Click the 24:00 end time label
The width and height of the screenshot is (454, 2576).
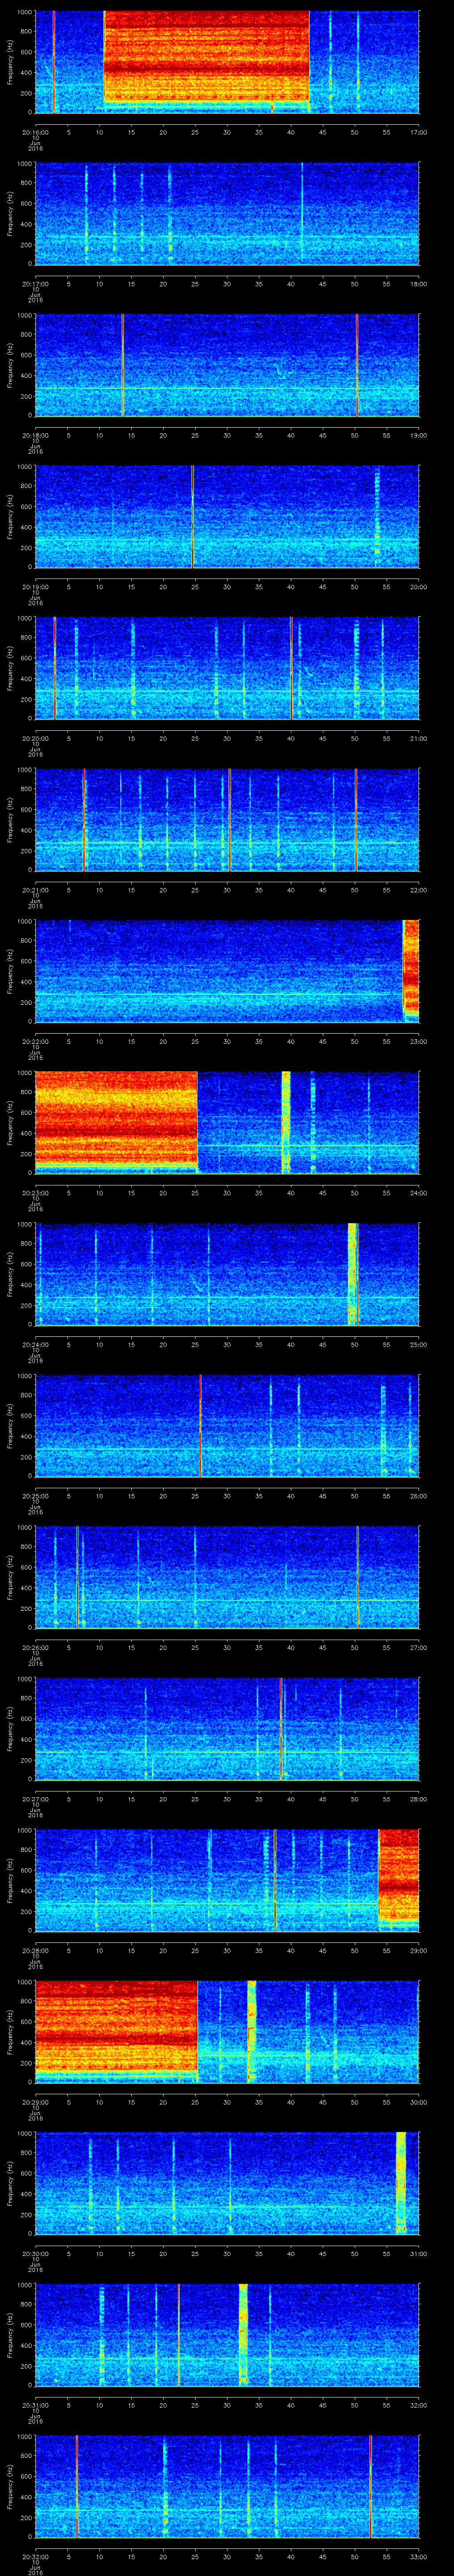click(x=418, y=1193)
